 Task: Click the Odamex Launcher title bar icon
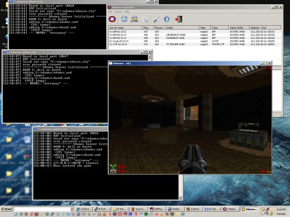tap(109, 7)
